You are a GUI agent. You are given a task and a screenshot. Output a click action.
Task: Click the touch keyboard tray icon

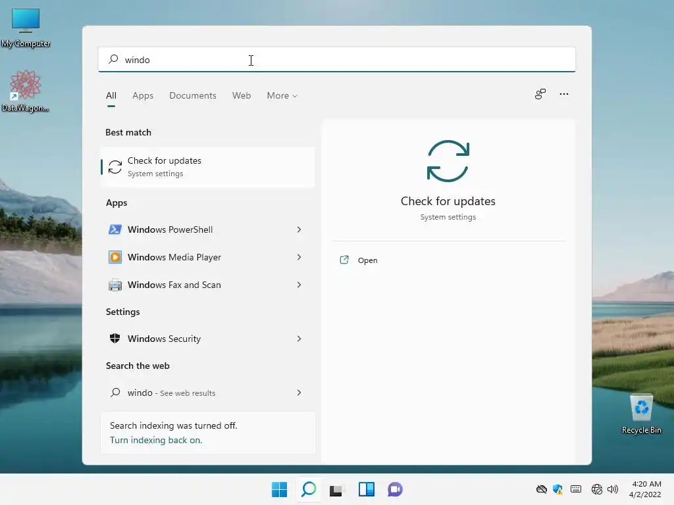576,489
